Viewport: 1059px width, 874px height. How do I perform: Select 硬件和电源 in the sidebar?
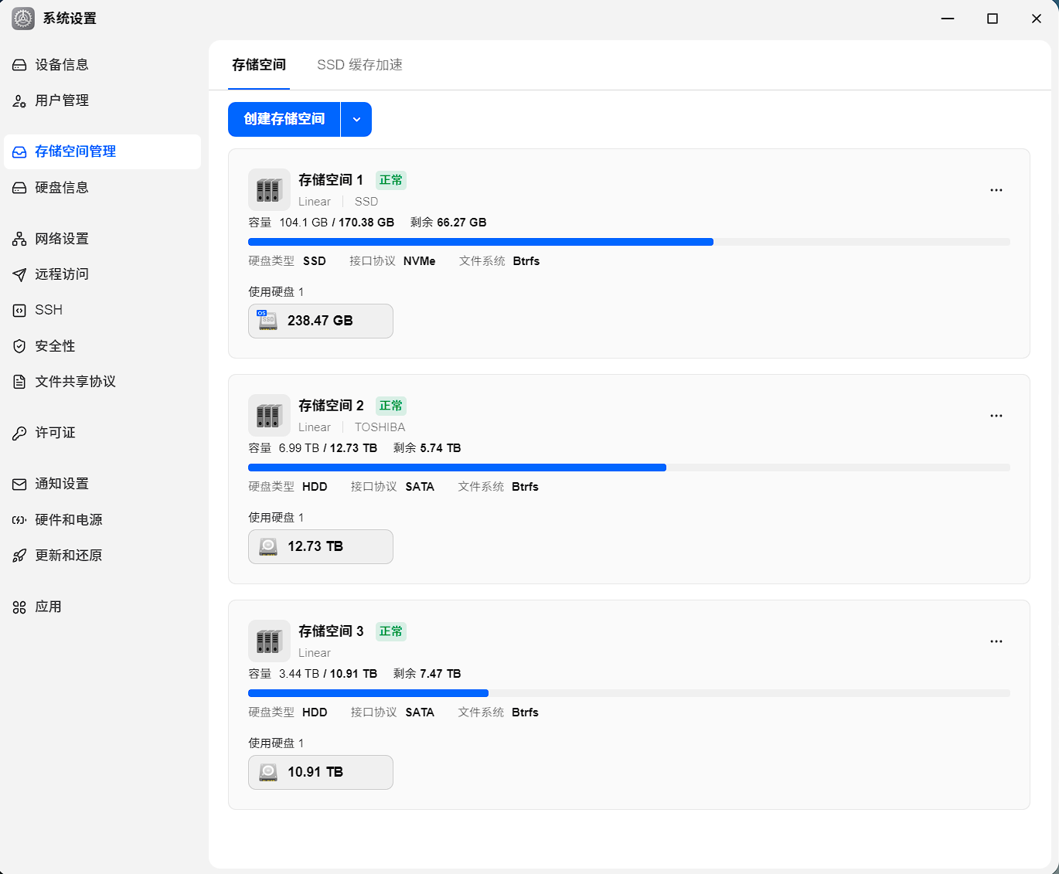[x=102, y=520]
